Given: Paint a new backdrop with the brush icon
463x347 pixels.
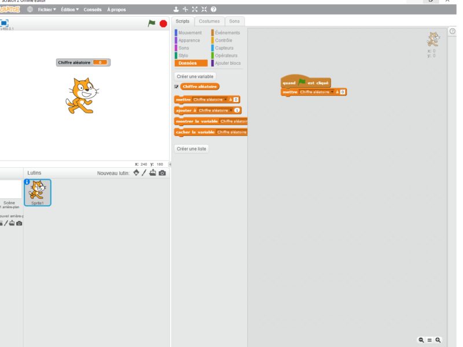Looking at the screenshot, I should coord(6,223).
